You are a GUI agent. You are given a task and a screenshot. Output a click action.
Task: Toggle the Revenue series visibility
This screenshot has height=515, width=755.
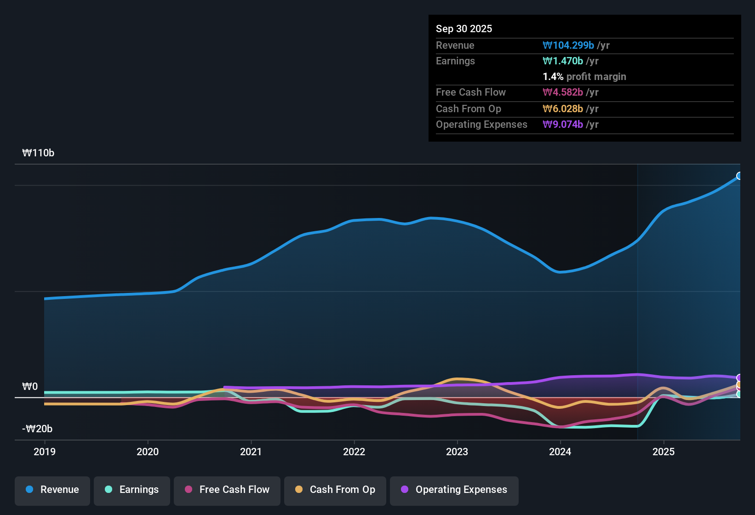coord(52,490)
